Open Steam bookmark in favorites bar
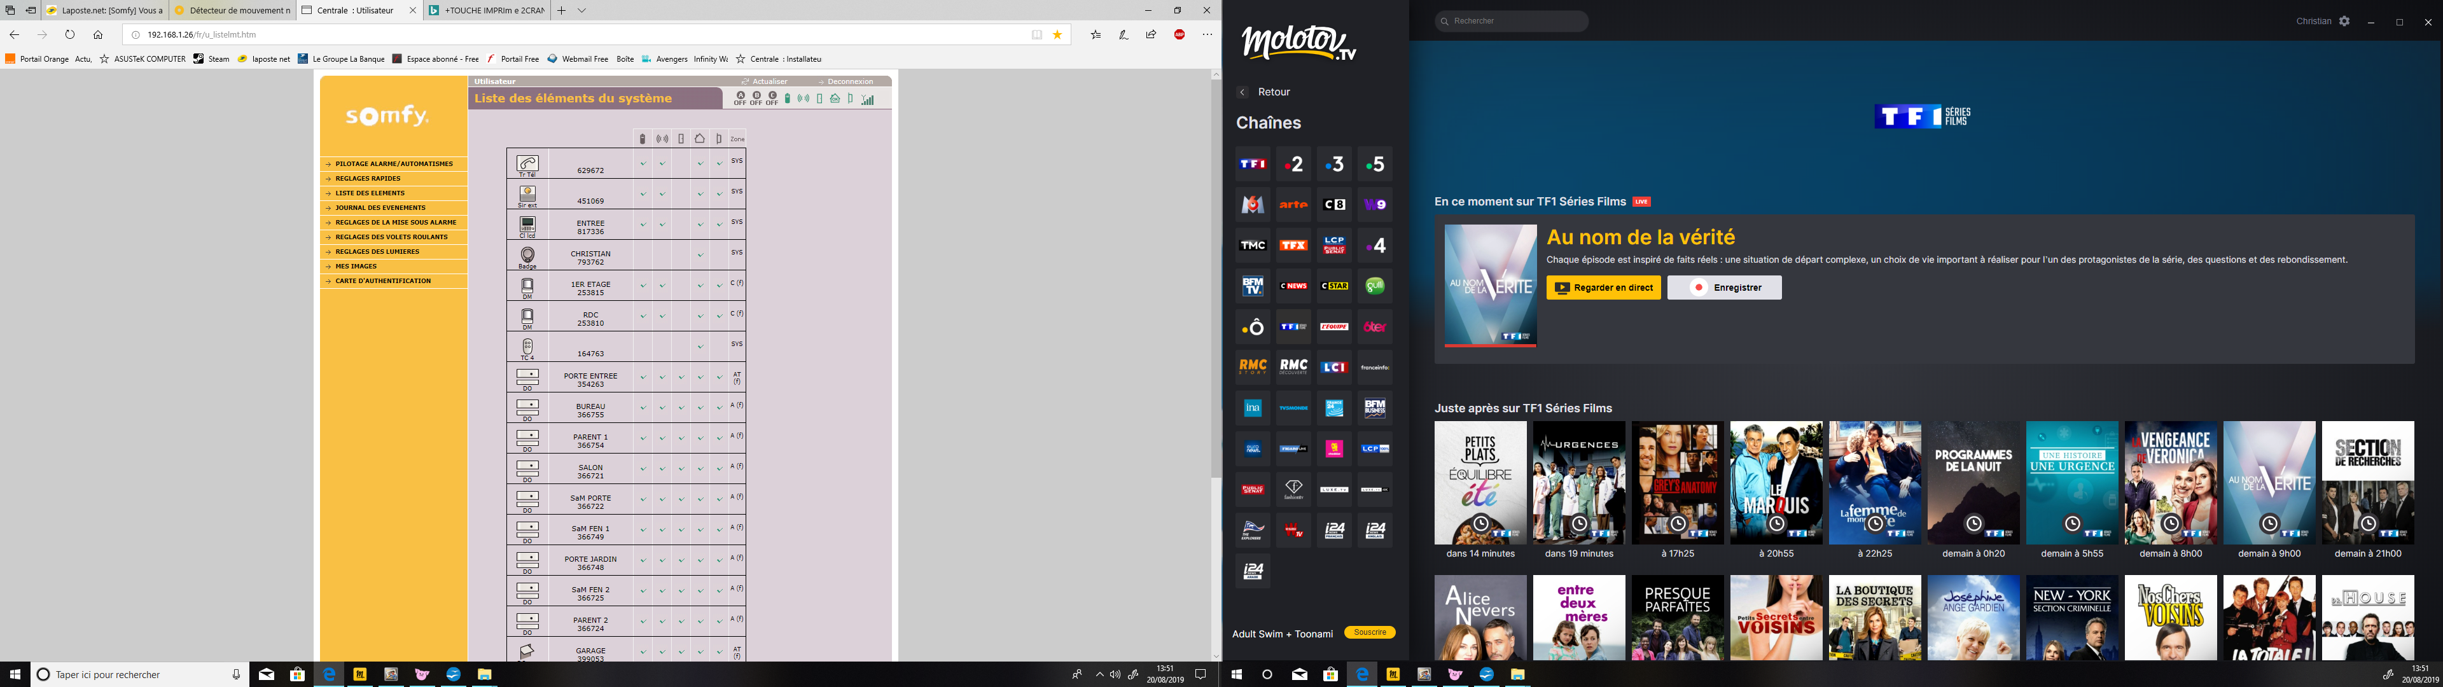2443x687 pixels. pyautogui.click(x=211, y=59)
